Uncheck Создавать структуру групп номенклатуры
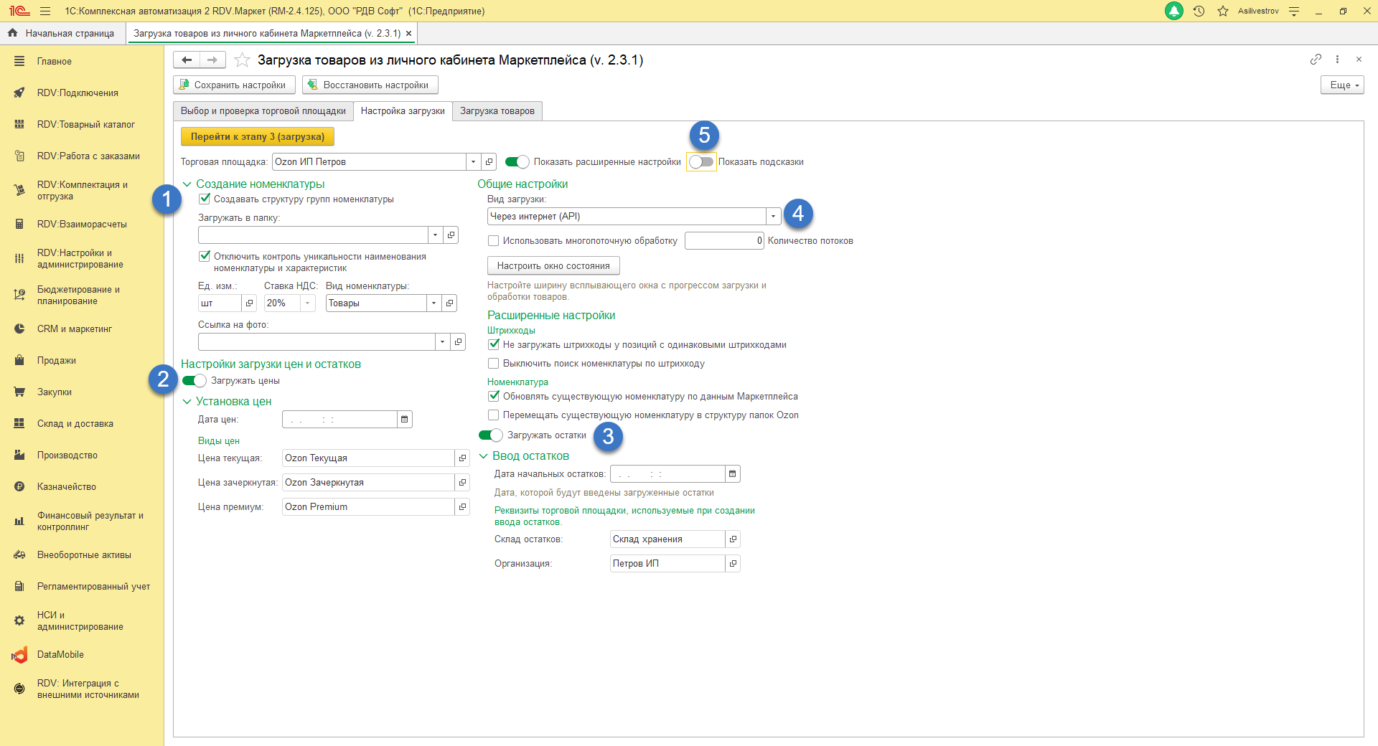Screen dimensions: 1378x746 pos(205,199)
